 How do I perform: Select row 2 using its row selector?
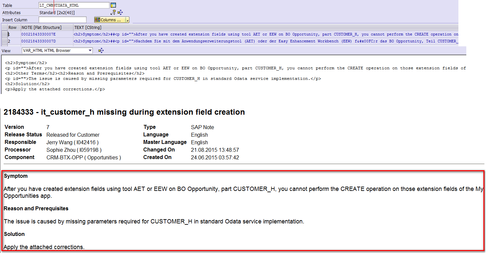tap(5, 41)
